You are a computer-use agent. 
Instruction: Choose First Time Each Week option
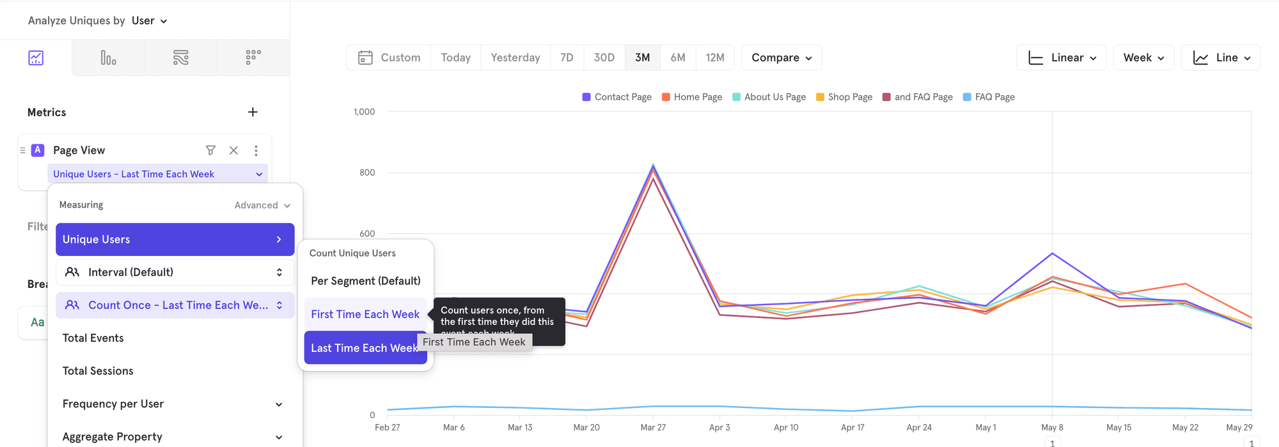click(x=365, y=314)
